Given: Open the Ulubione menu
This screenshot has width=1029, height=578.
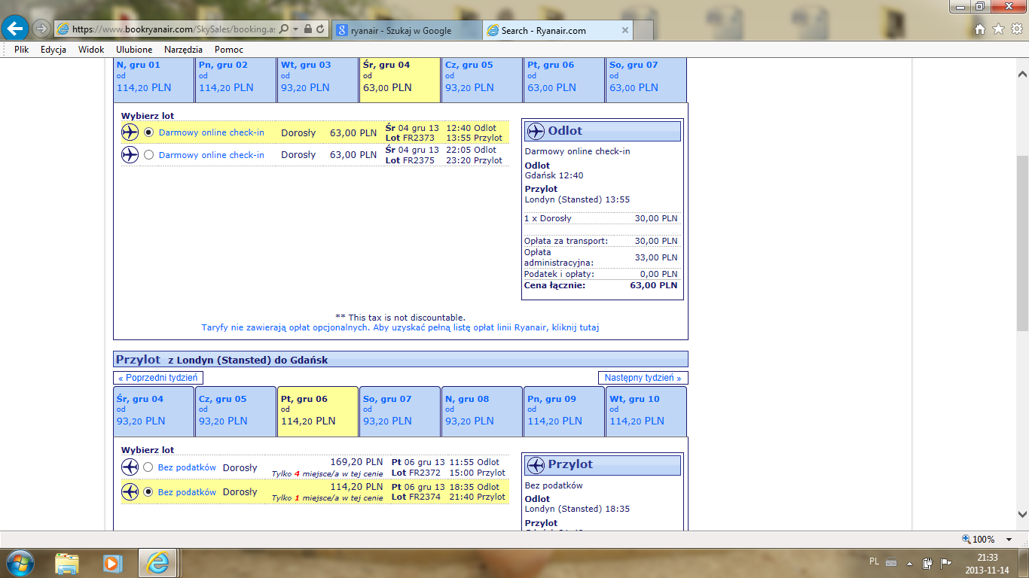Looking at the screenshot, I should [x=134, y=50].
